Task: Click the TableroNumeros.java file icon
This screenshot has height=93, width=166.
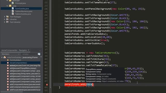Action: (13, 11)
